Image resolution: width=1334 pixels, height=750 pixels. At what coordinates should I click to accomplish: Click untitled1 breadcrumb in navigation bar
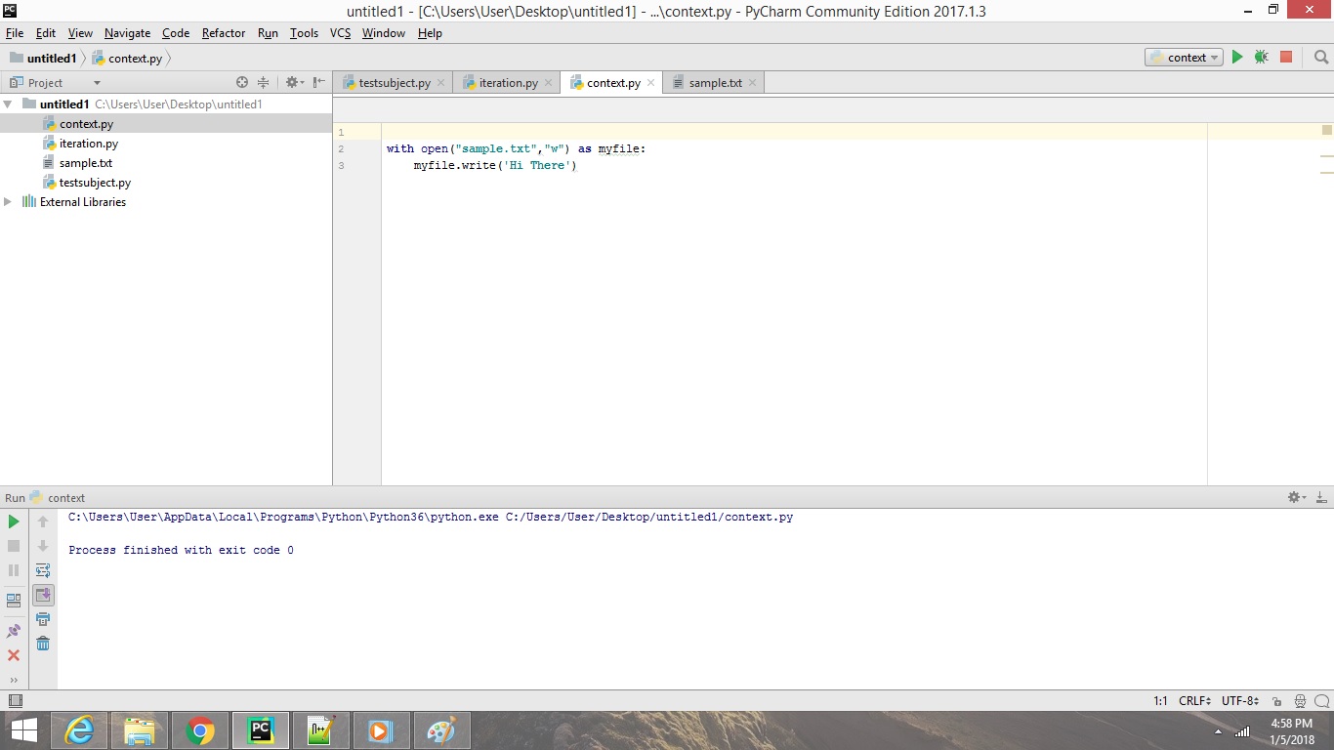click(x=43, y=59)
